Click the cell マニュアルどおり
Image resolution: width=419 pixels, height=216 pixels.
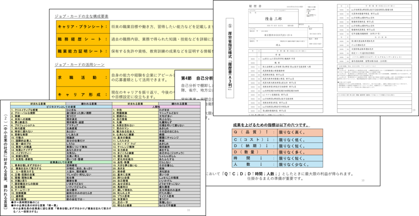179,113
